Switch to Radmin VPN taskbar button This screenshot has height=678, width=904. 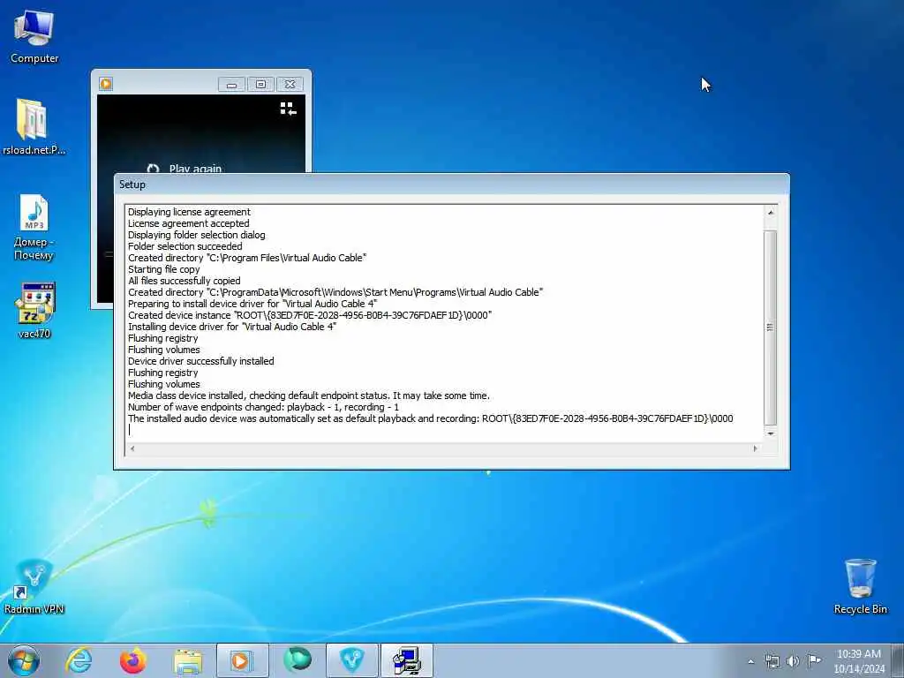coord(352,660)
